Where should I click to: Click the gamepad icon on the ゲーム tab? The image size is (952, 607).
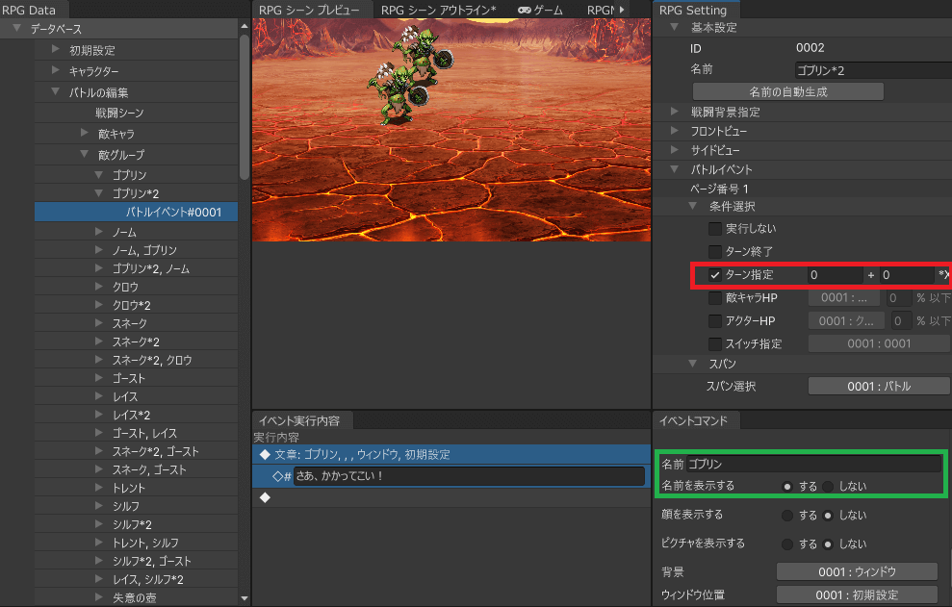[x=524, y=10]
